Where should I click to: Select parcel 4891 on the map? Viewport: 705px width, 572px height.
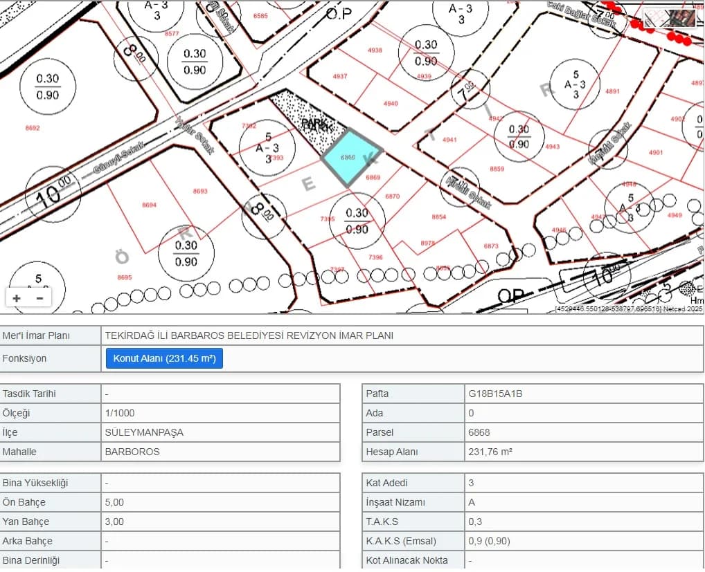click(612, 91)
